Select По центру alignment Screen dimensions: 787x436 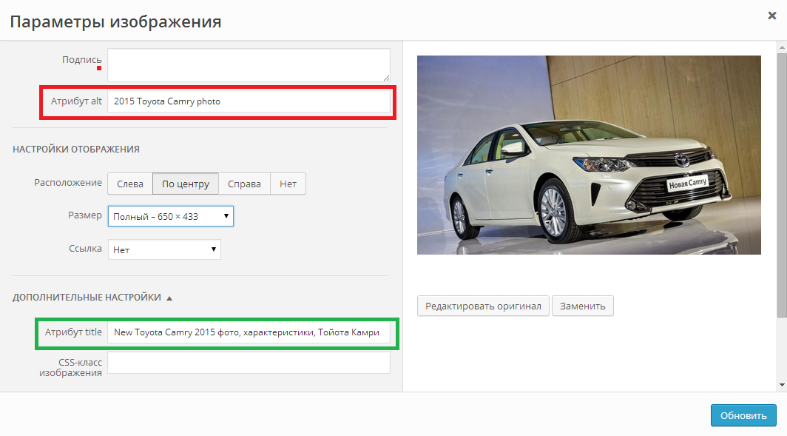pyautogui.click(x=185, y=184)
